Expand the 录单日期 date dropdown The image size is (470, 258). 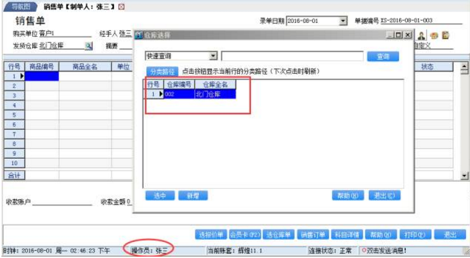(343, 21)
